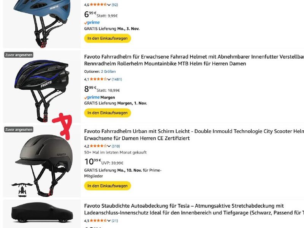Click the prime logo next to Morgen
Screen dimensions: 304x228
(x=92, y=97)
